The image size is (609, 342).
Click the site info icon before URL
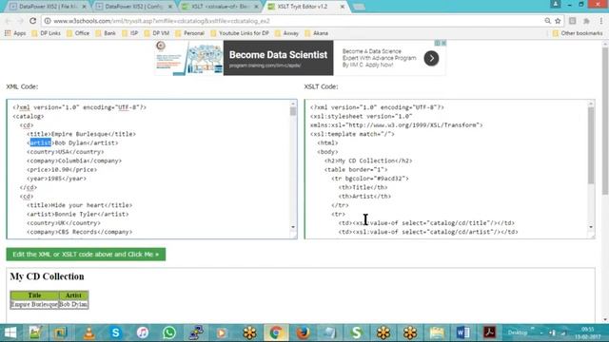coord(48,21)
